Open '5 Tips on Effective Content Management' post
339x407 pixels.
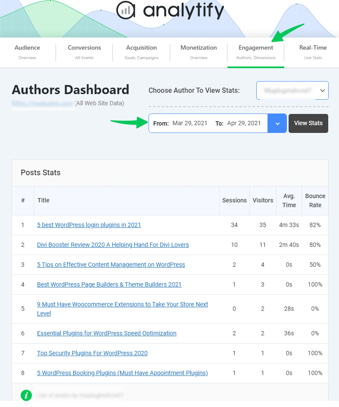[x=111, y=265]
